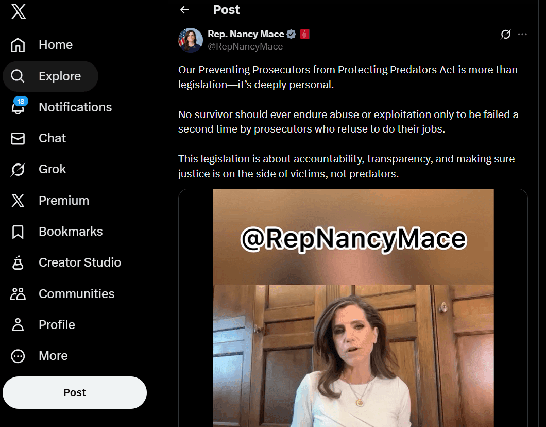Select the Explore magnifier icon
The height and width of the screenshot is (427, 546).
(18, 76)
